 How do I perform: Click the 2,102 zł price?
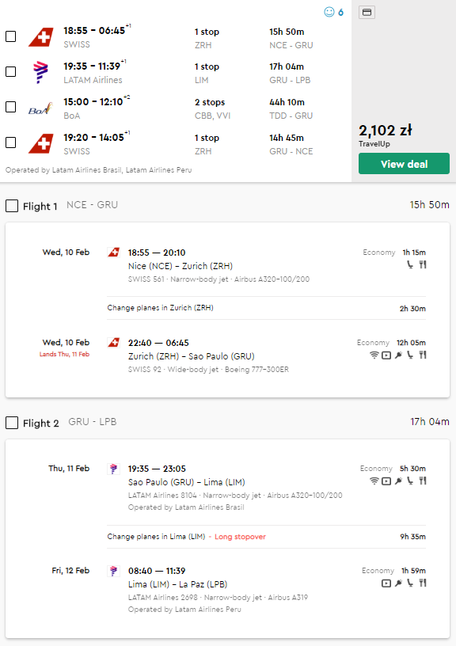[386, 131]
